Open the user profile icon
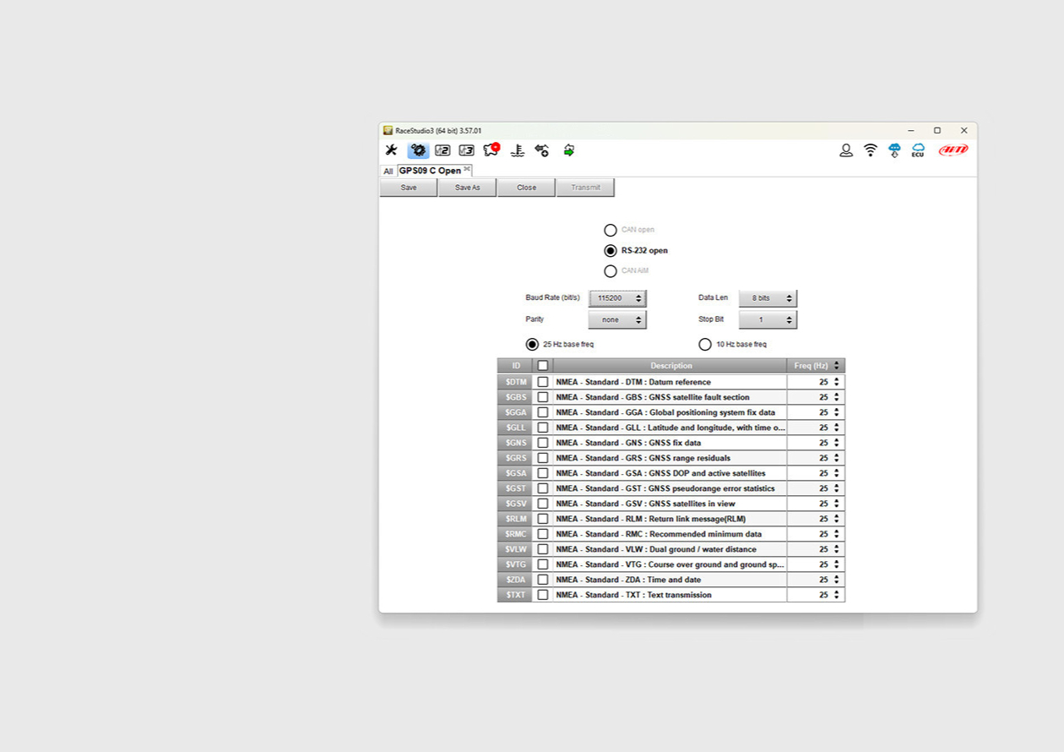 [x=846, y=150]
